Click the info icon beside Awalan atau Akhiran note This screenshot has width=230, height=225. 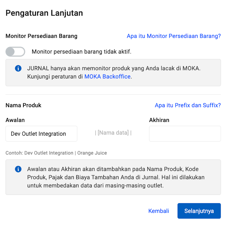pyautogui.click(x=18, y=169)
